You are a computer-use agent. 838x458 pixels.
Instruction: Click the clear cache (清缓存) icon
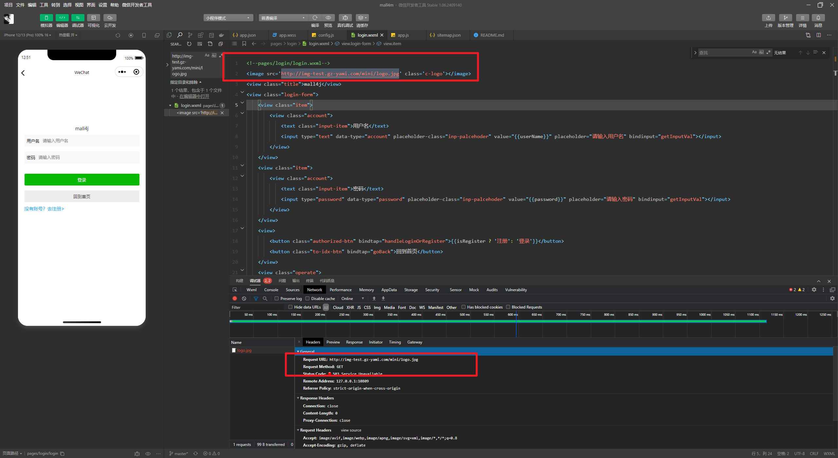pos(362,18)
